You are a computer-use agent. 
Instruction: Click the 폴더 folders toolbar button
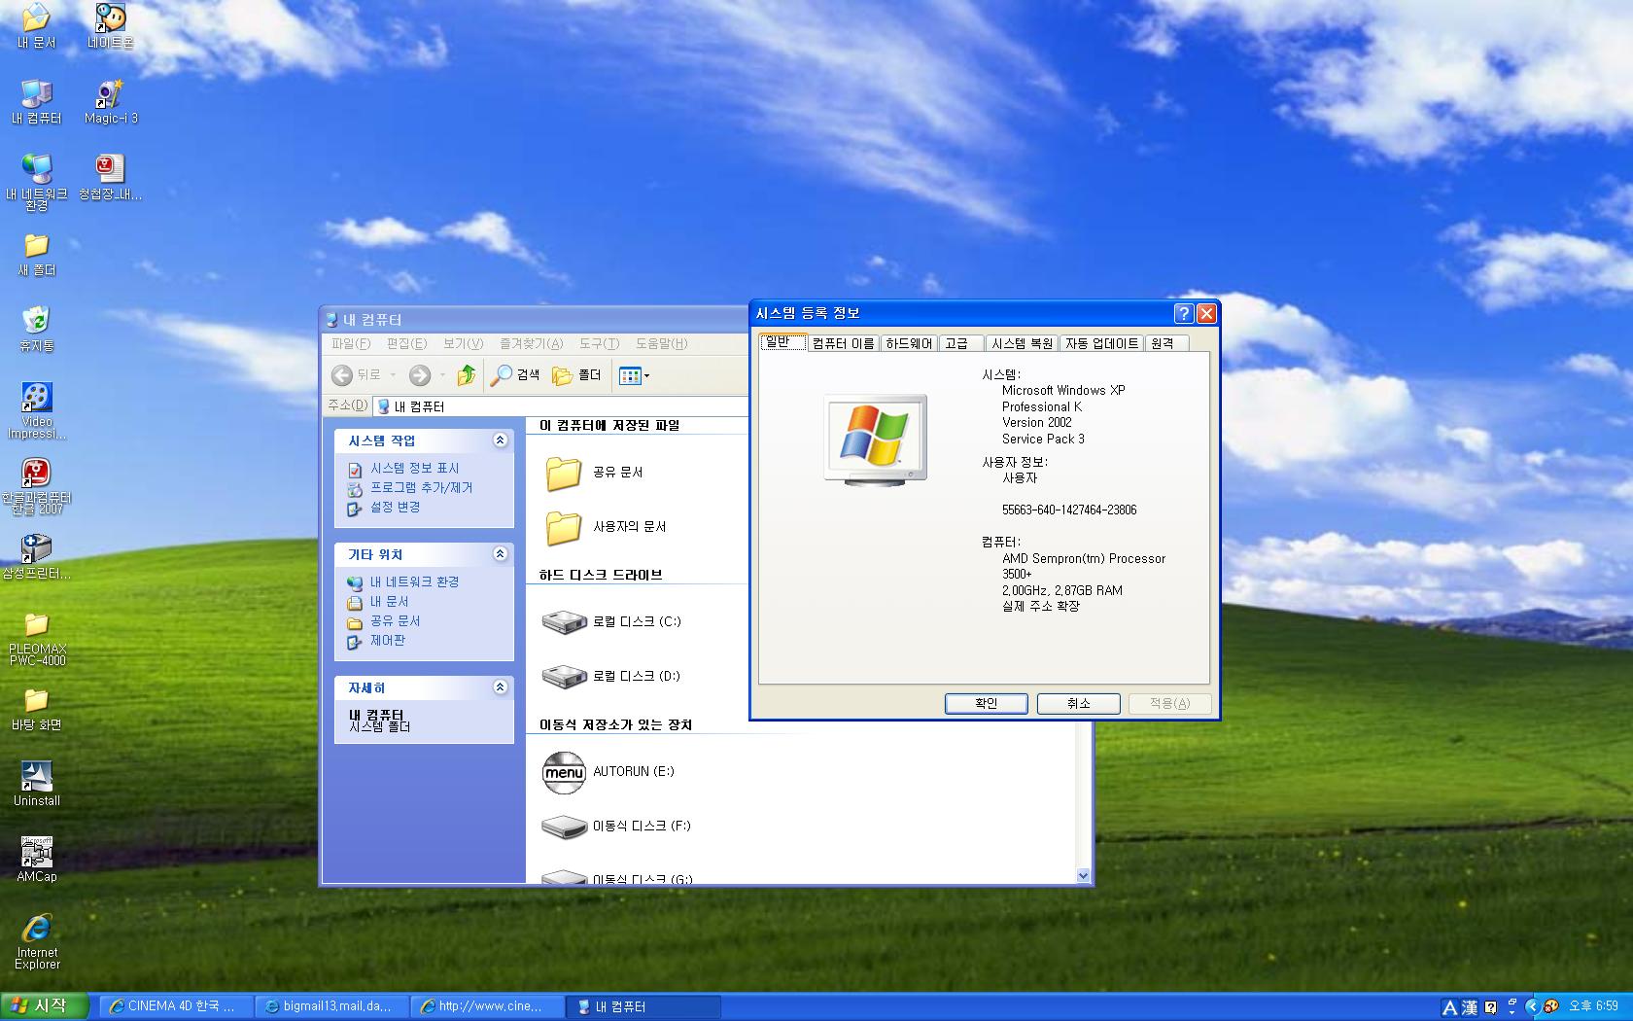coord(576,374)
